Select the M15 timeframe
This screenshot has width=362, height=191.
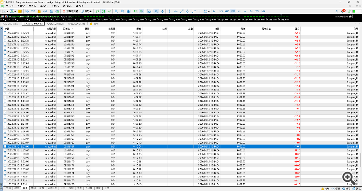(x=227, y=11)
